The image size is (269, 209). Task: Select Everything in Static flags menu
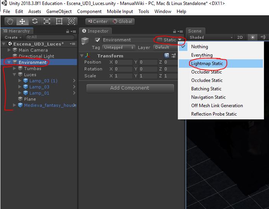tap(221, 55)
